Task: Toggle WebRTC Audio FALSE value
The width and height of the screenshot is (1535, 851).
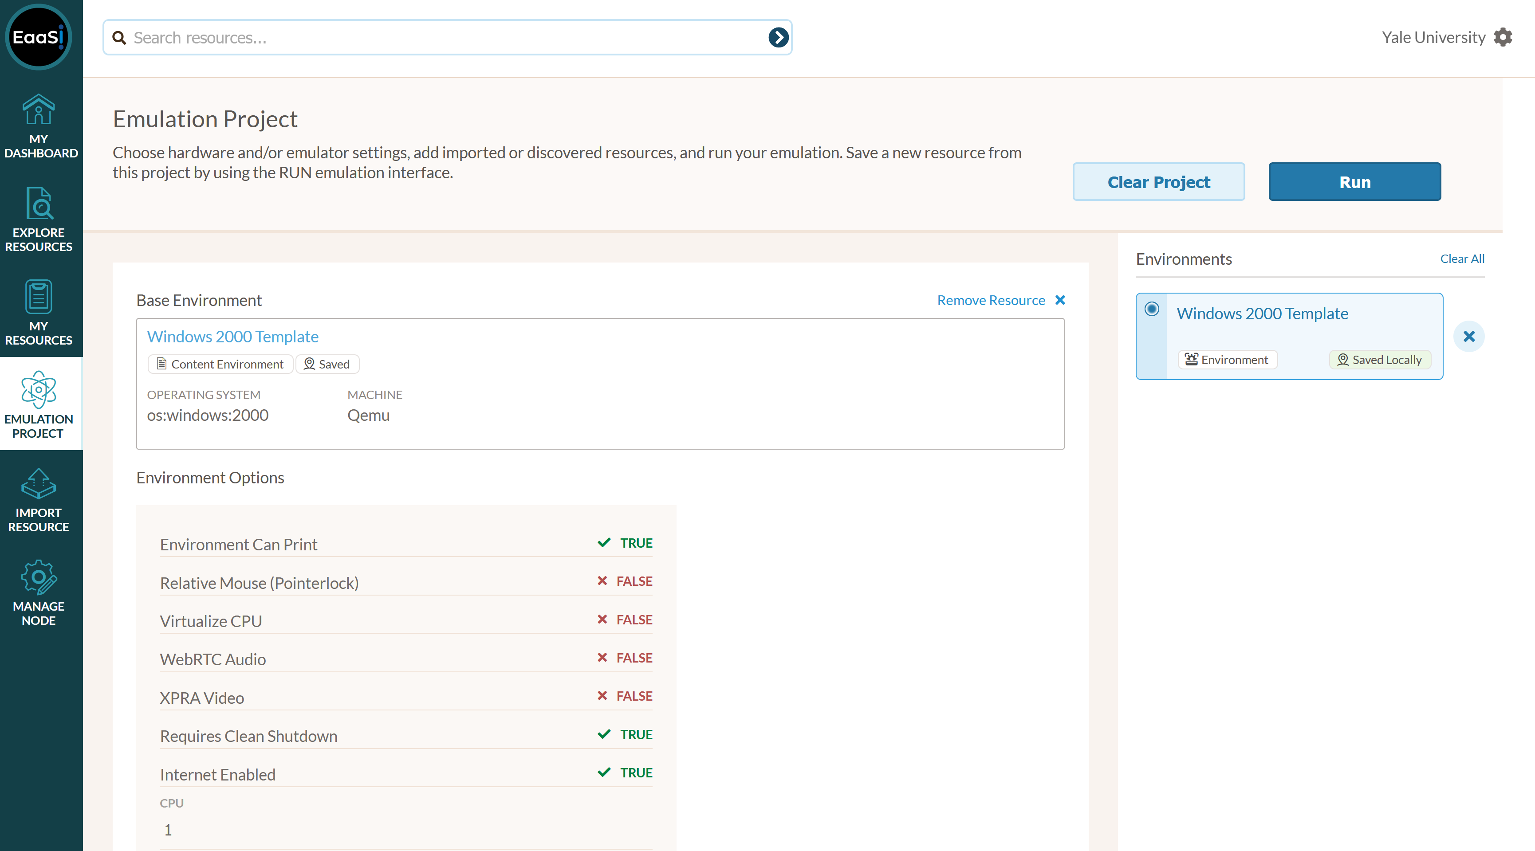Action: click(625, 658)
